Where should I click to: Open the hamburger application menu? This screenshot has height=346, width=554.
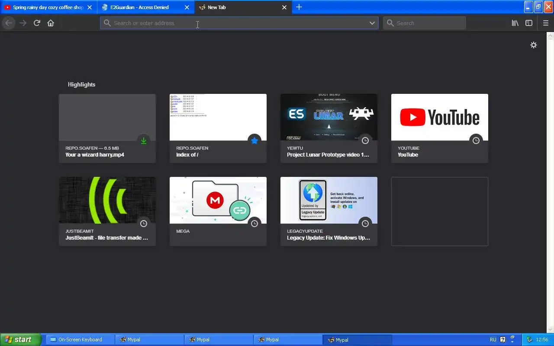pos(546,23)
